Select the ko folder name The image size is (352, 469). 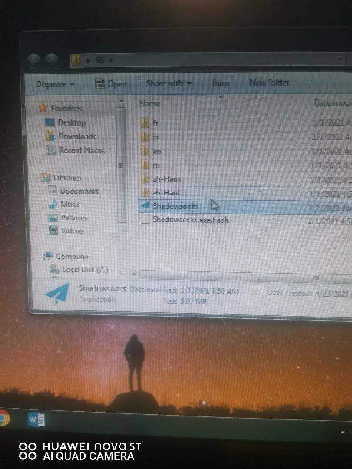point(157,152)
